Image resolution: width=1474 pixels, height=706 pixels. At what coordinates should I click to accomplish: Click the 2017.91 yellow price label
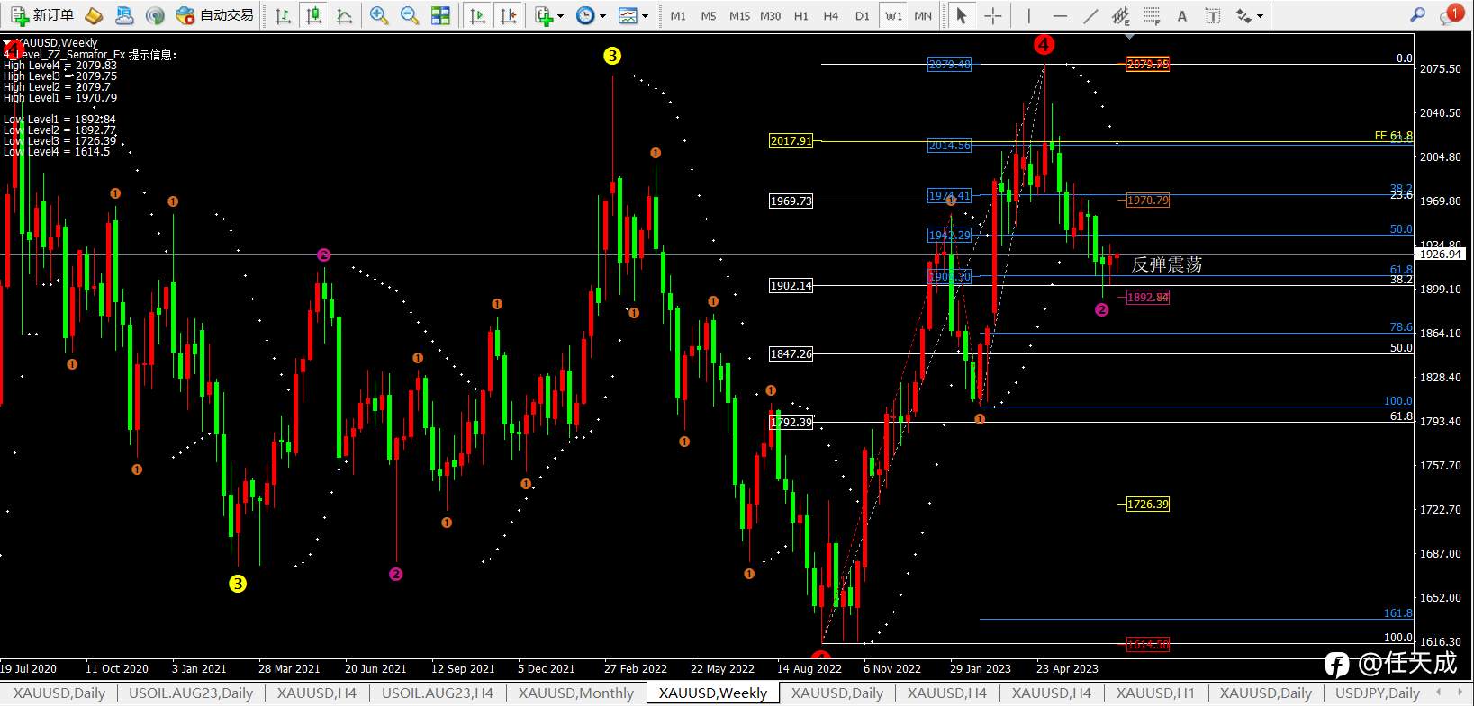pos(791,140)
